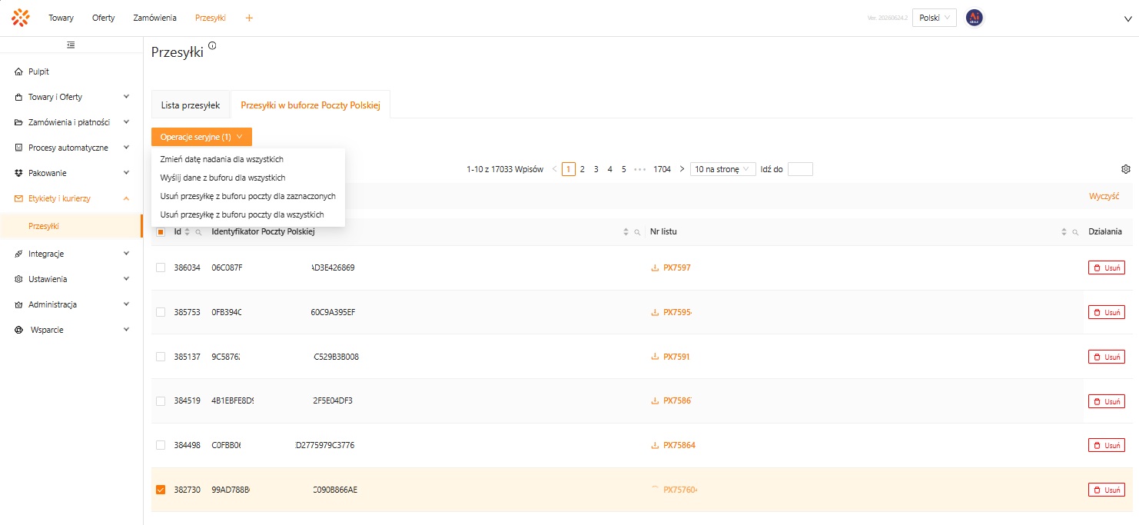Open Towary in top navigation

coord(61,18)
